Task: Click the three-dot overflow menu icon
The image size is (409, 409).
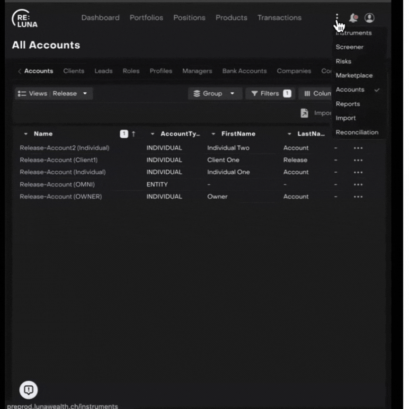Action: 337,18
